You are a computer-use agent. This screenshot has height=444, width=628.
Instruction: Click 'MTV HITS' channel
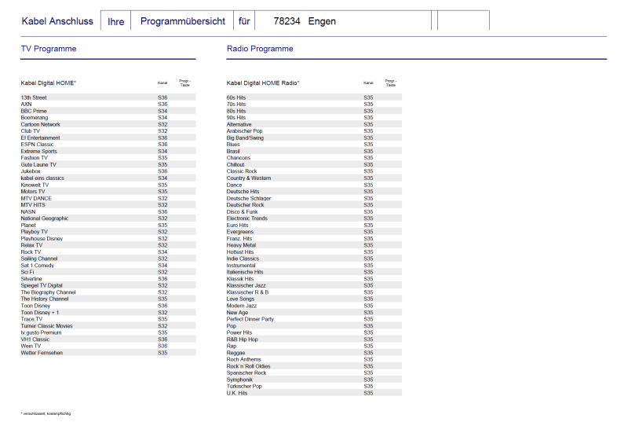108,205
